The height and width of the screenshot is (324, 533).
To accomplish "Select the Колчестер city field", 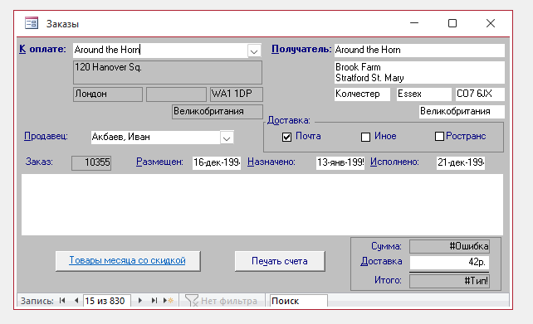I will click(x=362, y=94).
